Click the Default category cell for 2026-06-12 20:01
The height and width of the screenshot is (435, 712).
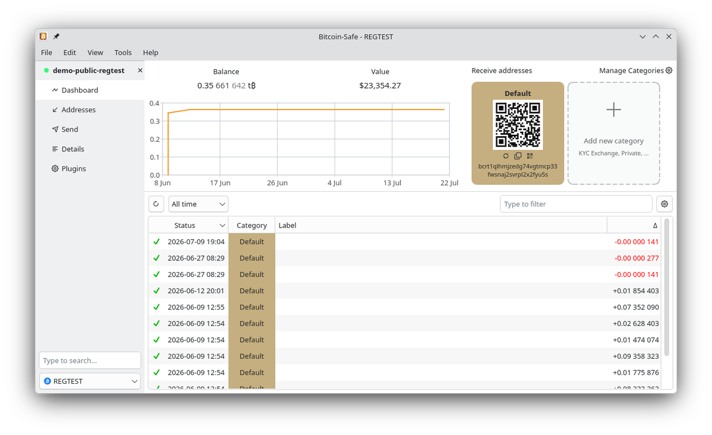(252, 291)
